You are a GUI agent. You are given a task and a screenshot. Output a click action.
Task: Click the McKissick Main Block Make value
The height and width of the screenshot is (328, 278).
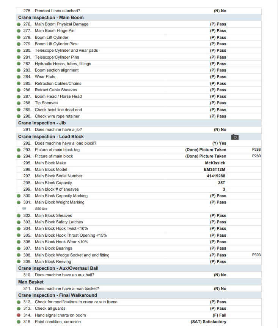tap(215, 163)
